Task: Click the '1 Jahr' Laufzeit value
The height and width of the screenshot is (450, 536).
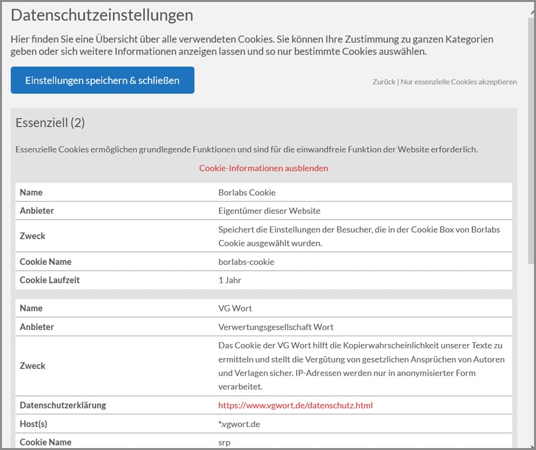Action: tap(230, 280)
